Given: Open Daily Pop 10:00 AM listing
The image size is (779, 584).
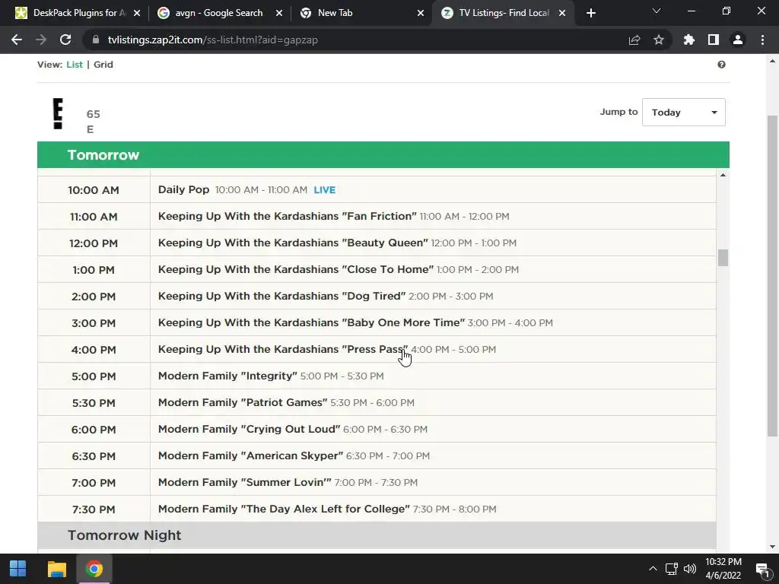Looking at the screenshot, I should click(x=184, y=189).
